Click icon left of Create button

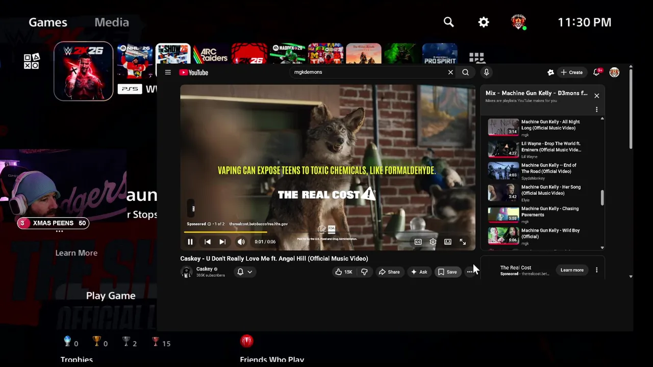pos(550,72)
